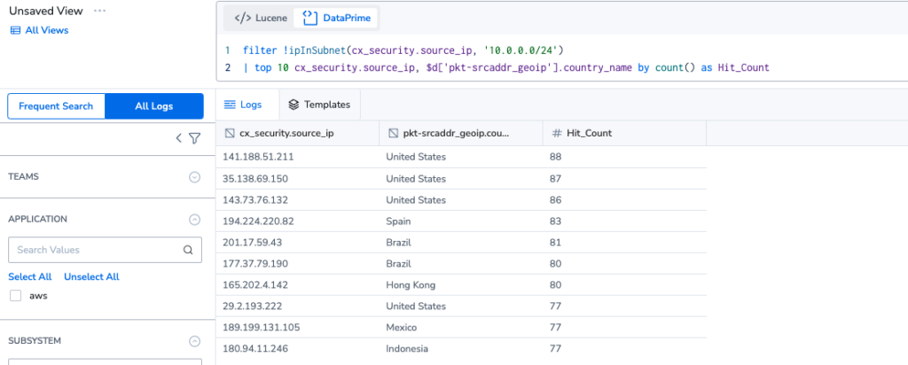Expand the Teams filter section
The image size is (908, 365).
(x=194, y=177)
